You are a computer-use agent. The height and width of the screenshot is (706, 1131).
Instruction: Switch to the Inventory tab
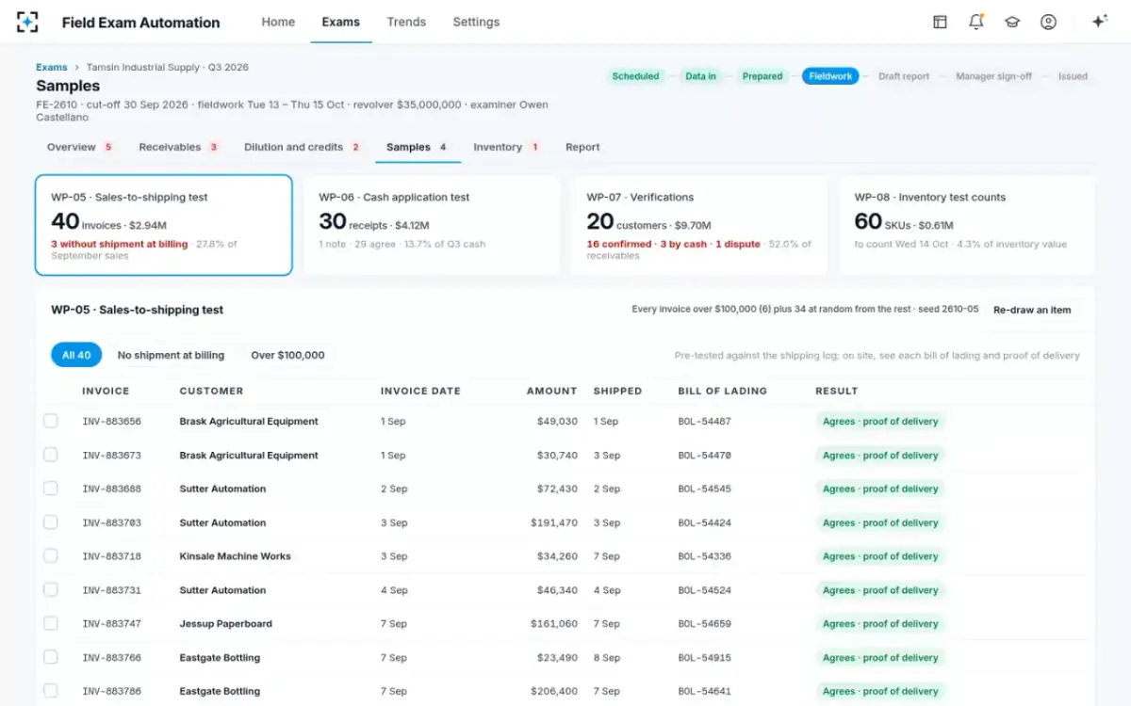click(x=506, y=147)
